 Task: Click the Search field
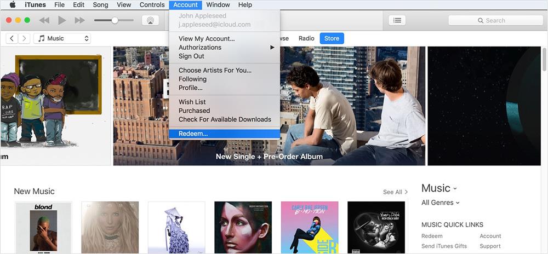495,20
